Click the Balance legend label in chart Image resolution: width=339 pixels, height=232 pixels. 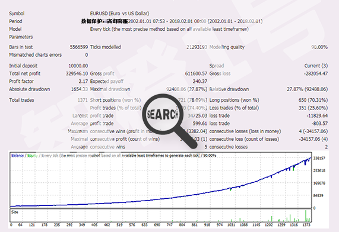tap(17, 156)
